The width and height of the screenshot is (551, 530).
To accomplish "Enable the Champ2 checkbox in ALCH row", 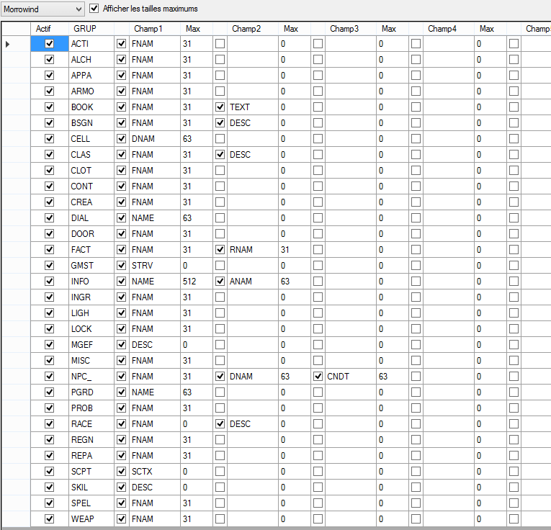I will 220,60.
